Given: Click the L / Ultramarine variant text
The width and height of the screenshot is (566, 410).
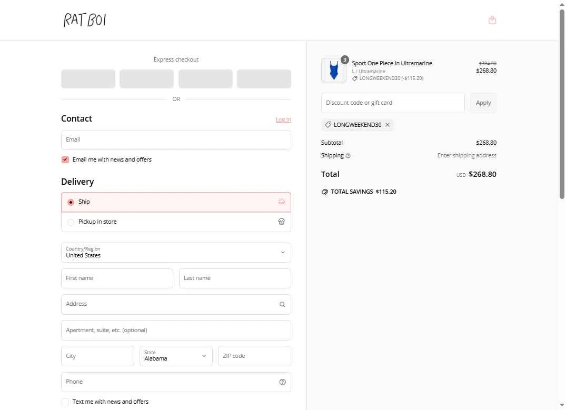Looking at the screenshot, I should point(369,72).
